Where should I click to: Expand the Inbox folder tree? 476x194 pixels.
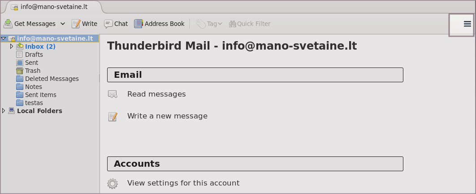(x=12, y=46)
